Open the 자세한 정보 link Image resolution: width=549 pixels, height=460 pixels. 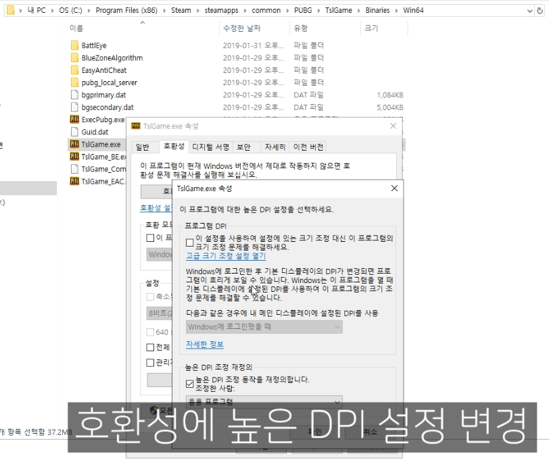204,344
